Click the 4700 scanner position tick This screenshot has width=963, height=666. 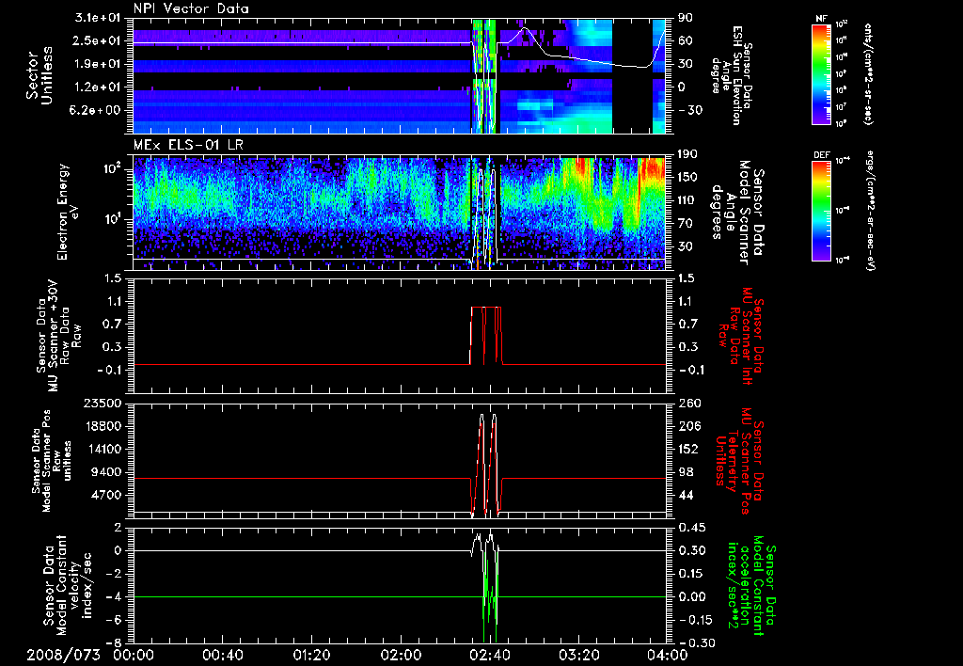pos(106,495)
